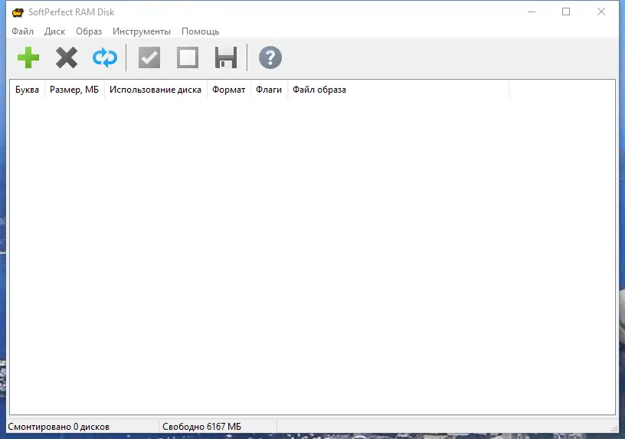Image resolution: width=625 pixels, height=439 pixels.
Task: Click the window resize grip corner
Action: (x=614, y=428)
